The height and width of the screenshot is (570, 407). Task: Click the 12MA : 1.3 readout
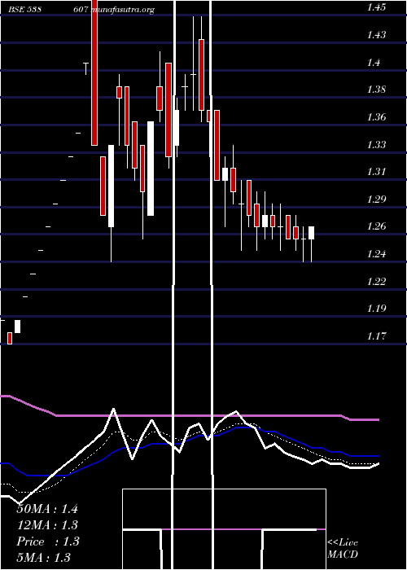click(x=47, y=525)
